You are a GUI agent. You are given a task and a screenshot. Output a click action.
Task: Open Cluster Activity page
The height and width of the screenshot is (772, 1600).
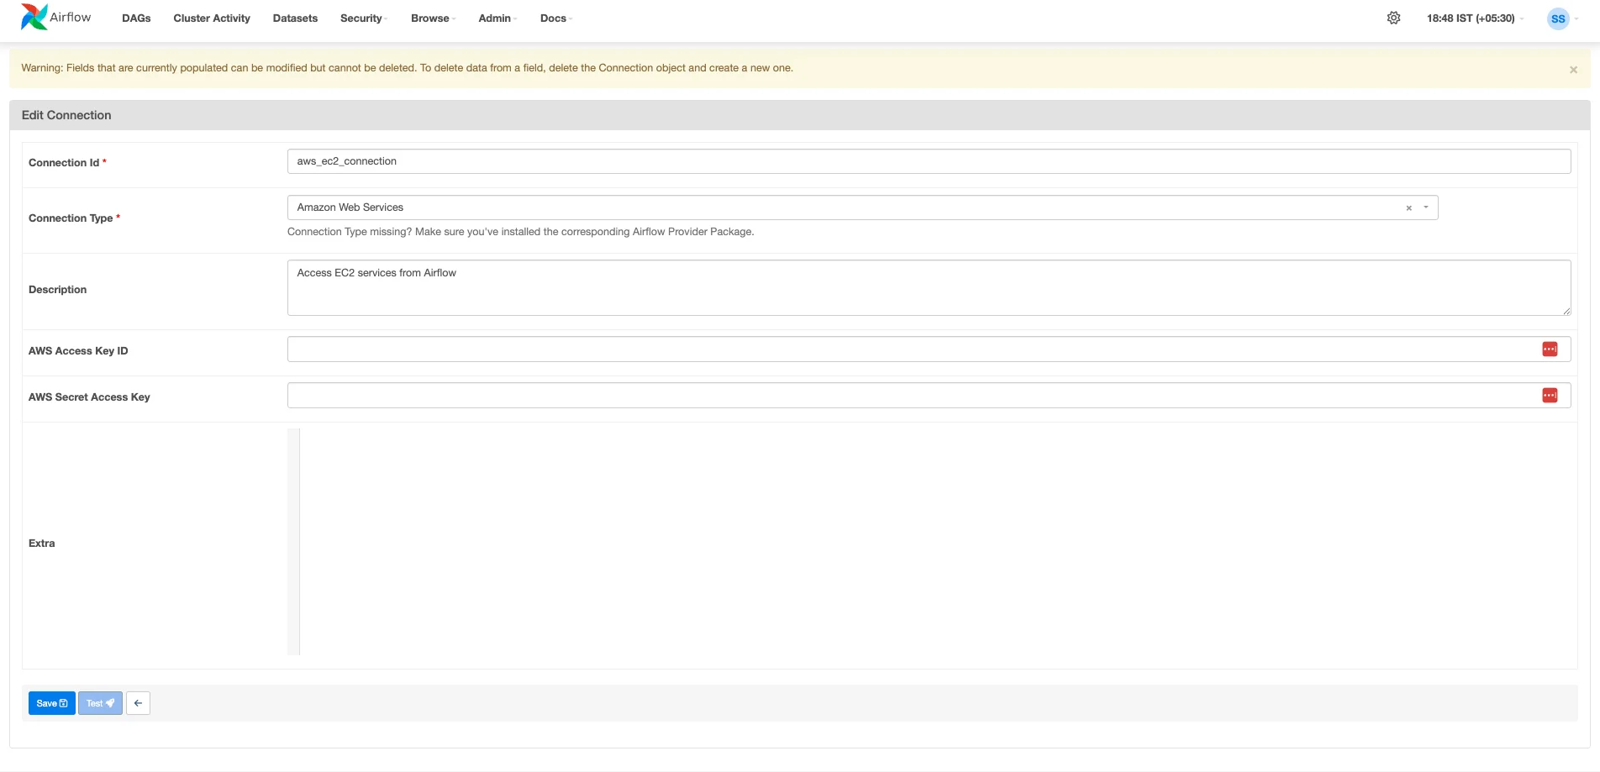coord(212,18)
